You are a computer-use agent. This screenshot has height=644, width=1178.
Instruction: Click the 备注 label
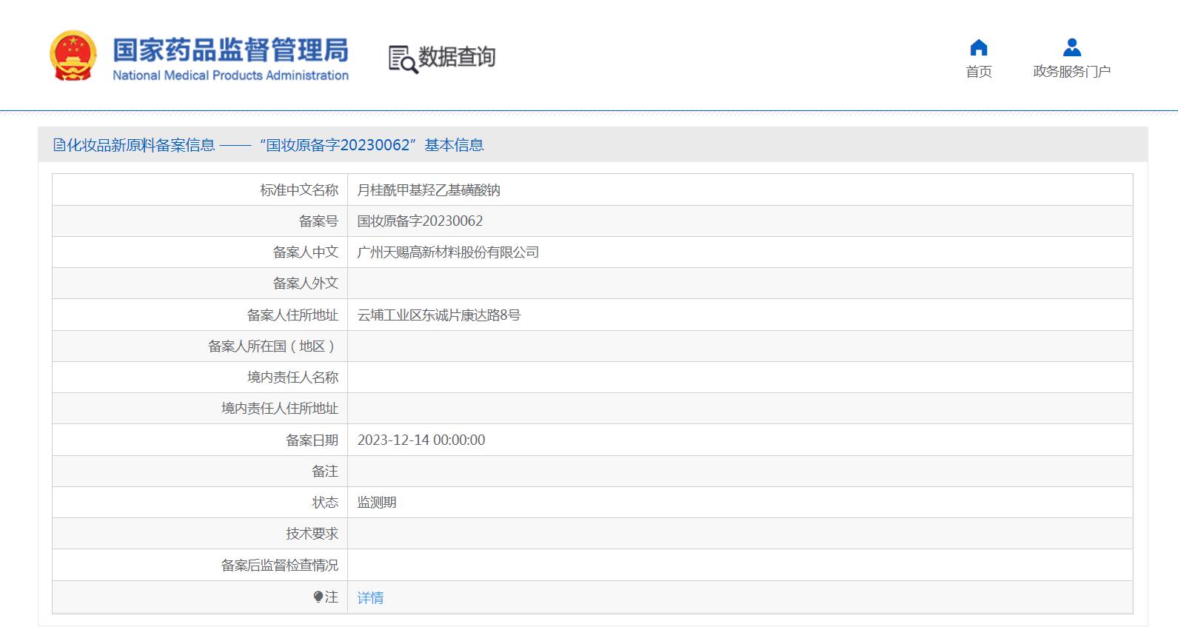[325, 471]
